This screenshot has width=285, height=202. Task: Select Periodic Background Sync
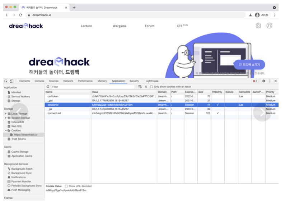[x=26, y=185]
